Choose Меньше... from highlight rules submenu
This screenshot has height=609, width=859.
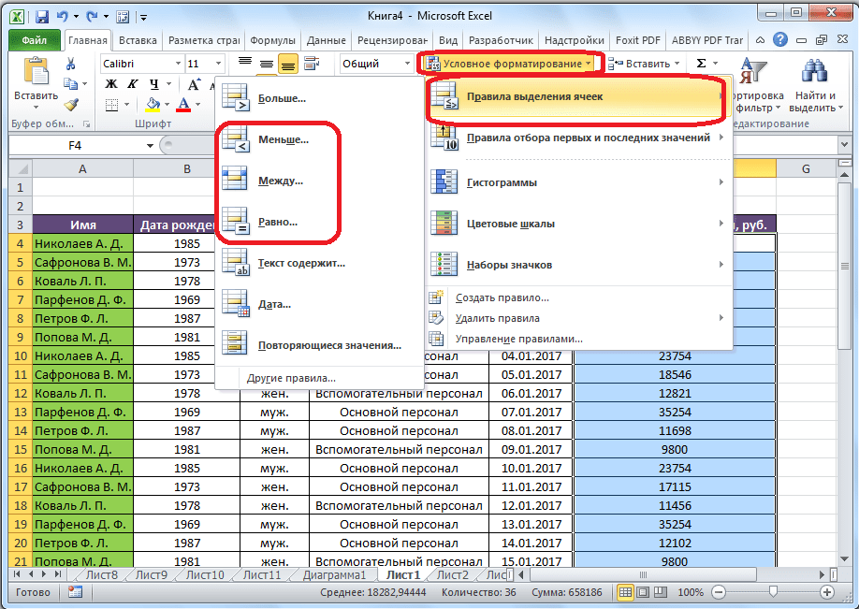284,139
